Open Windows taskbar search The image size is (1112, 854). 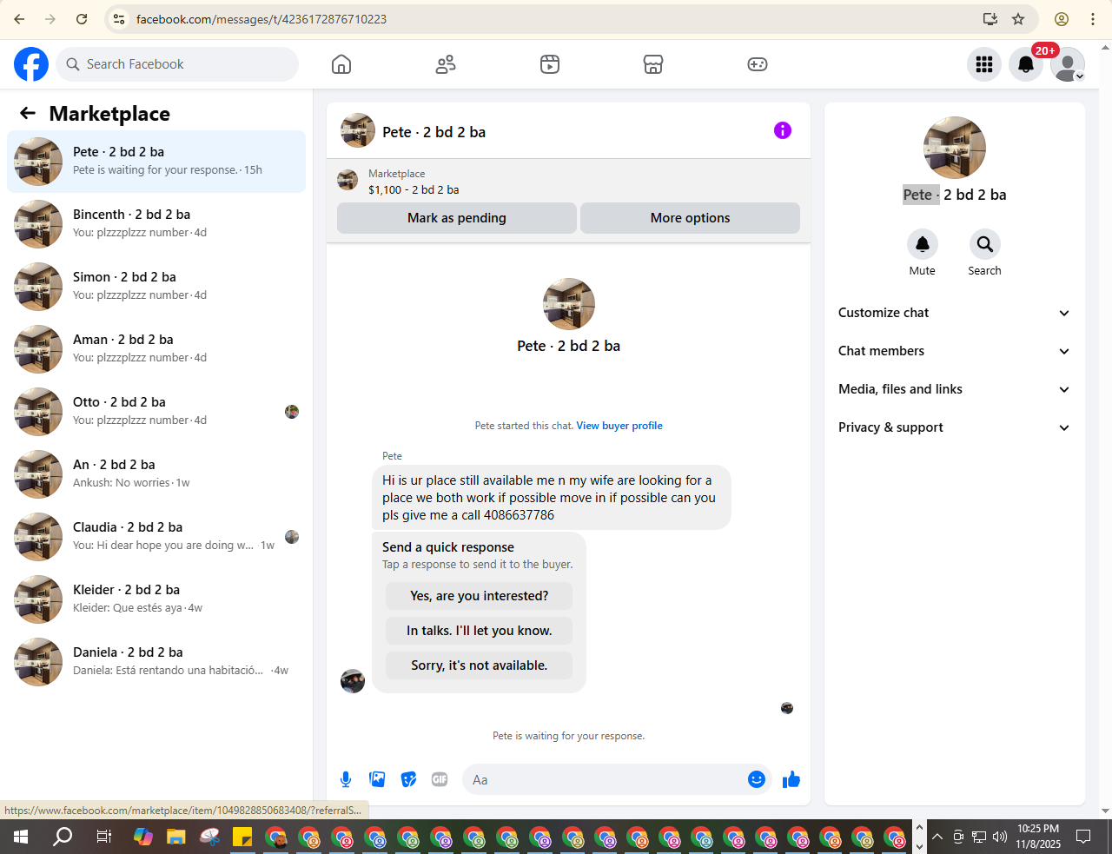click(63, 837)
